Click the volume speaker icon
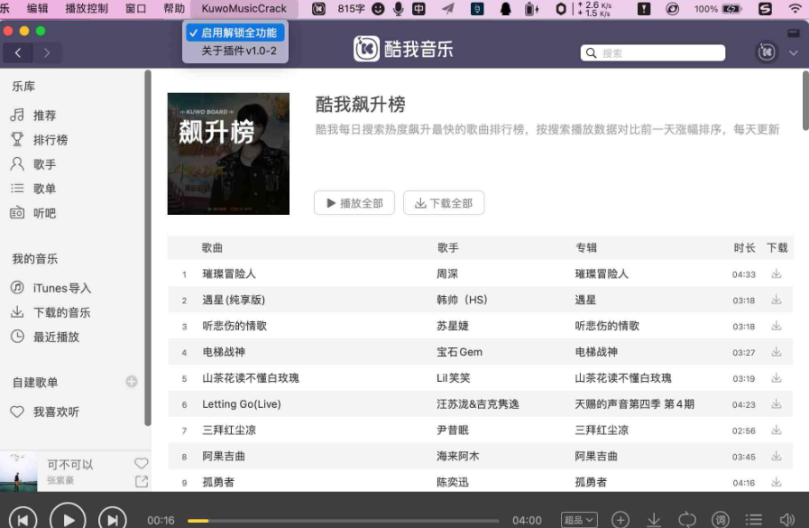This screenshot has height=528, width=809. pyautogui.click(x=787, y=520)
